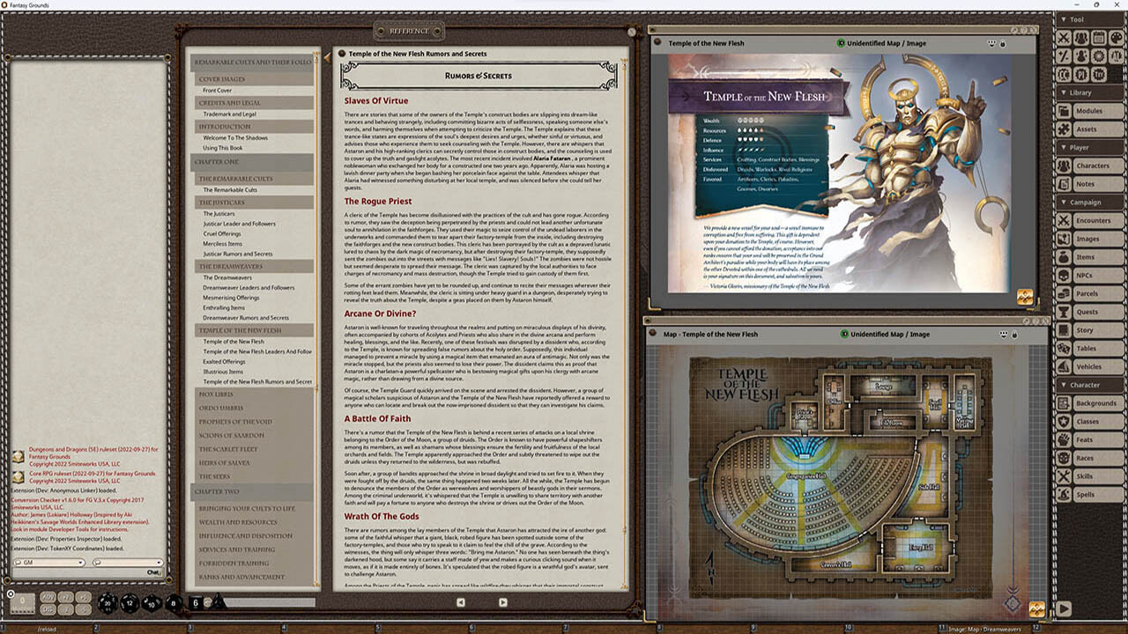The image size is (1128, 634).
Task: Click the +5 modifier button
Action: pyautogui.click(x=84, y=598)
